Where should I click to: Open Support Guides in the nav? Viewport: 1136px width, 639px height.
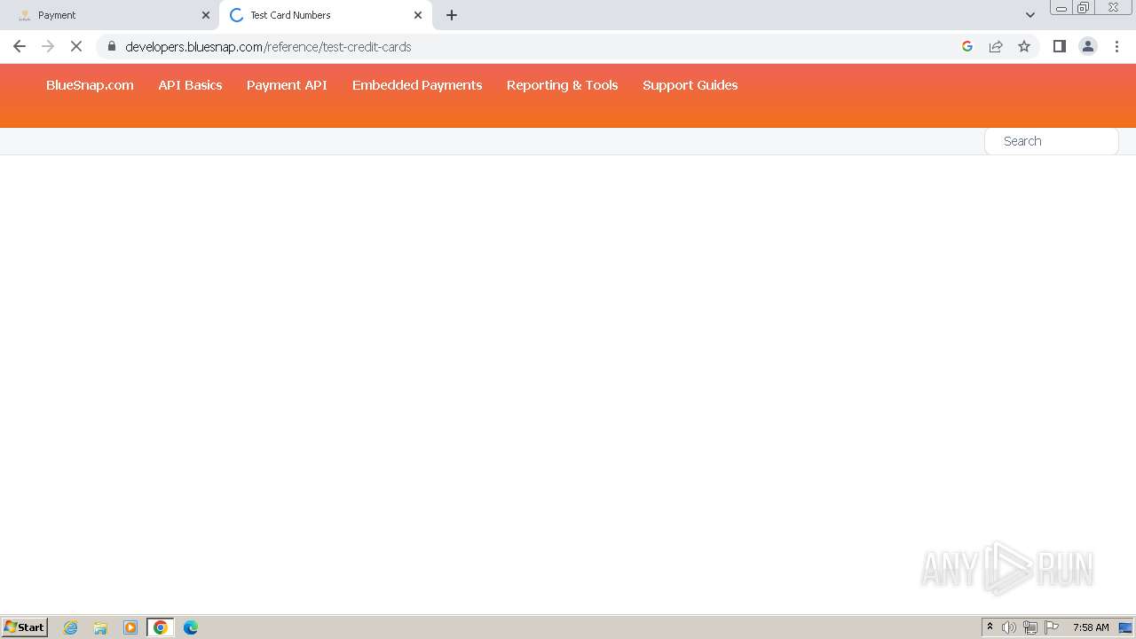(690, 85)
